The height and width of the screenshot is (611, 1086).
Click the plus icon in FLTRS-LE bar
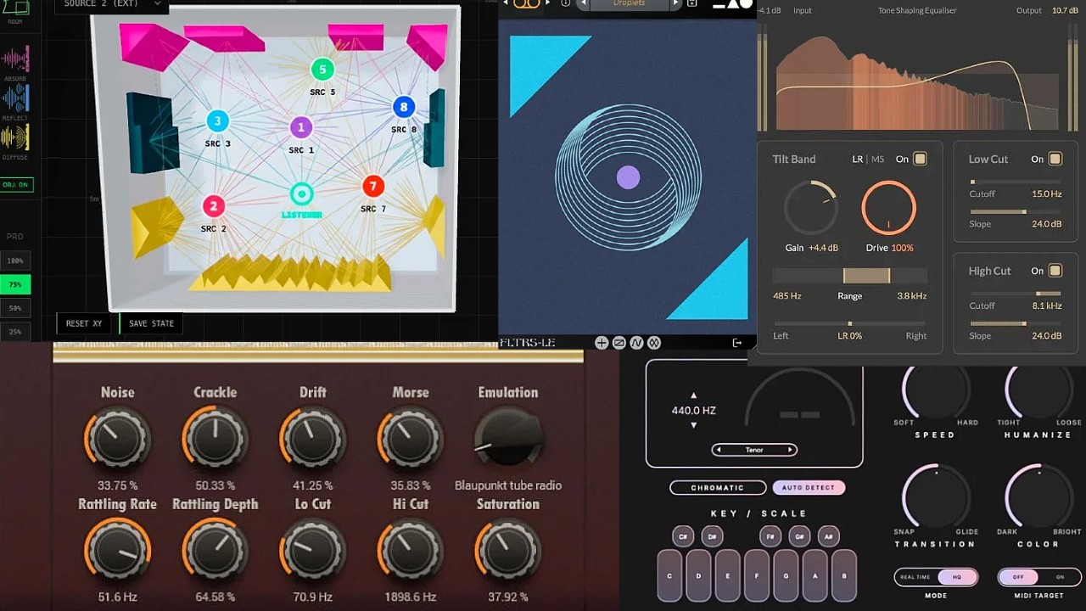coord(602,343)
